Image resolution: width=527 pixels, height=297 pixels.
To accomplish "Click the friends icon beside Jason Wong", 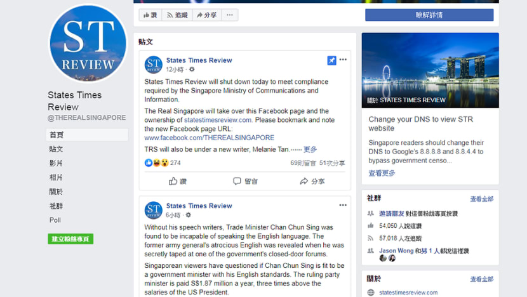I will tap(371, 251).
